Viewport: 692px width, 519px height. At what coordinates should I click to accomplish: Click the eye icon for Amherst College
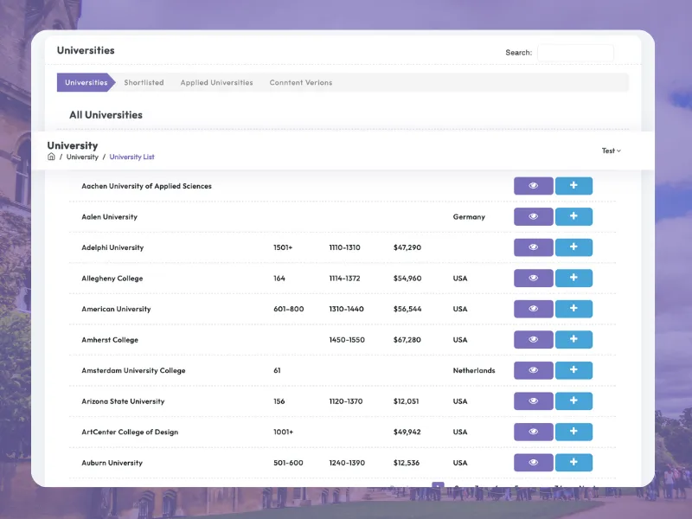[533, 340]
